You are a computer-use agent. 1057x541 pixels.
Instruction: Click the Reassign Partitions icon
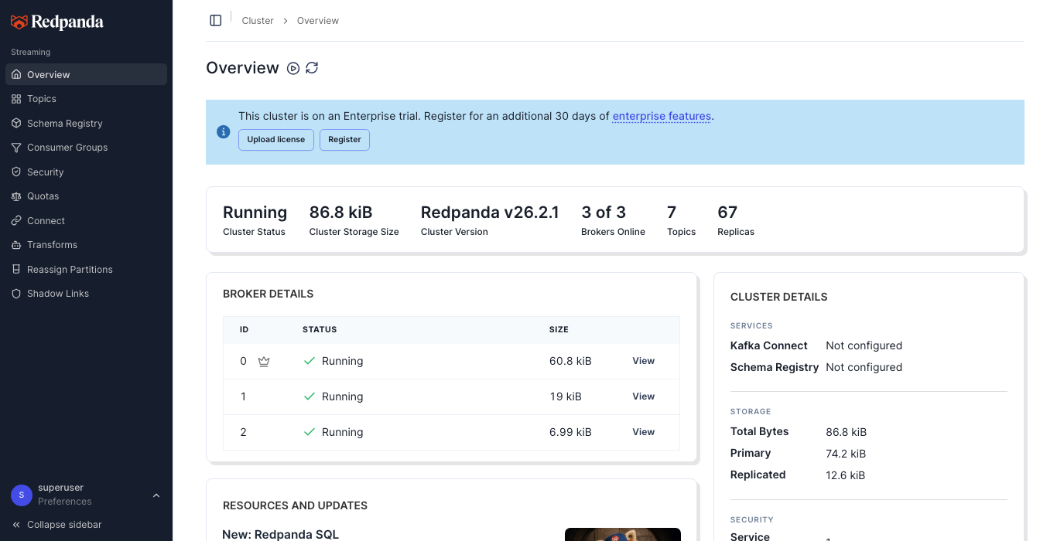click(x=16, y=270)
